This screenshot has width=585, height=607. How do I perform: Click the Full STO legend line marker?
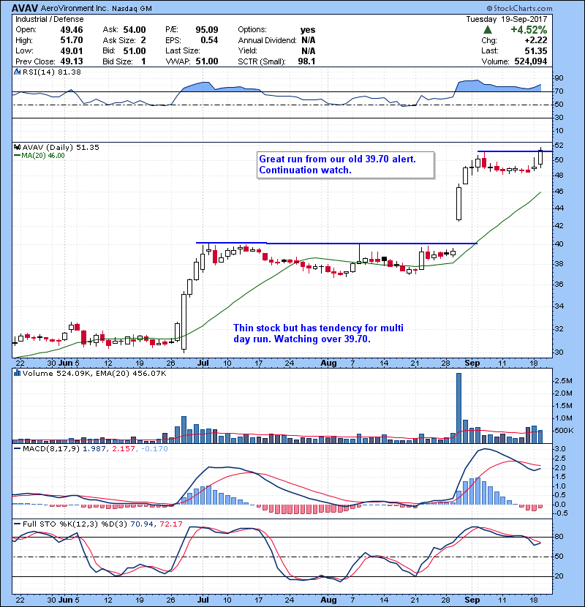click(17, 524)
